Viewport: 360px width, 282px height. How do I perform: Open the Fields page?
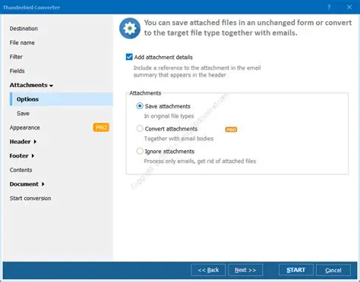tap(17, 71)
